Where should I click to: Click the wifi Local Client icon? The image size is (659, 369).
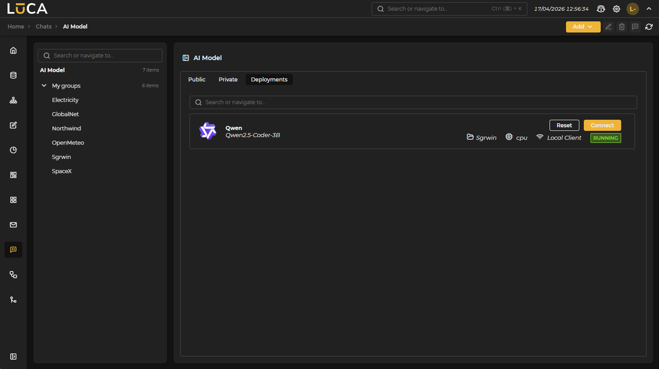[x=540, y=137]
